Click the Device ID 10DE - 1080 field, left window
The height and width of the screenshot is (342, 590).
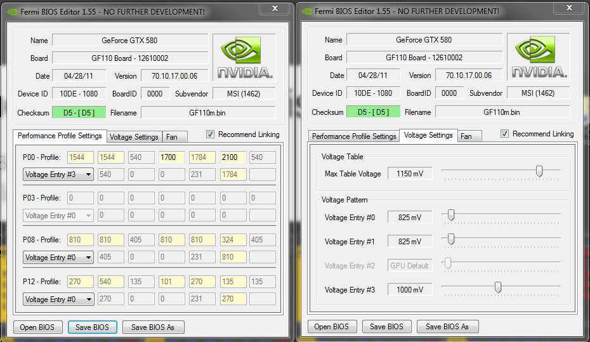coord(79,94)
